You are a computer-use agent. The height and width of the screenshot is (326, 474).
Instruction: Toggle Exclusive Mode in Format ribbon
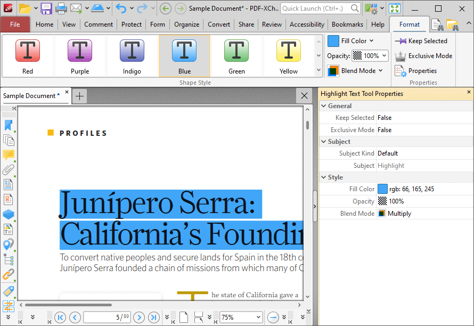(423, 56)
